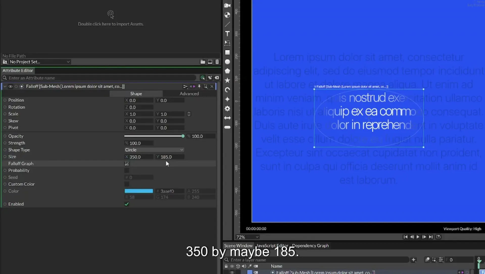Image resolution: width=485 pixels, height=274 pixels.
Task: Click the trash icon in Assets panel
Action: point(217,62)
